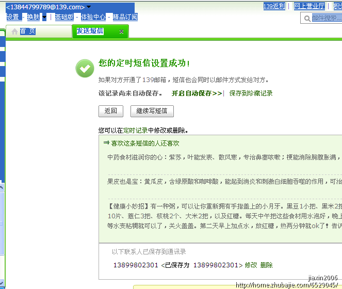Click the 继续写短信 button
The image size is (342, 289).
click(152, 111)
